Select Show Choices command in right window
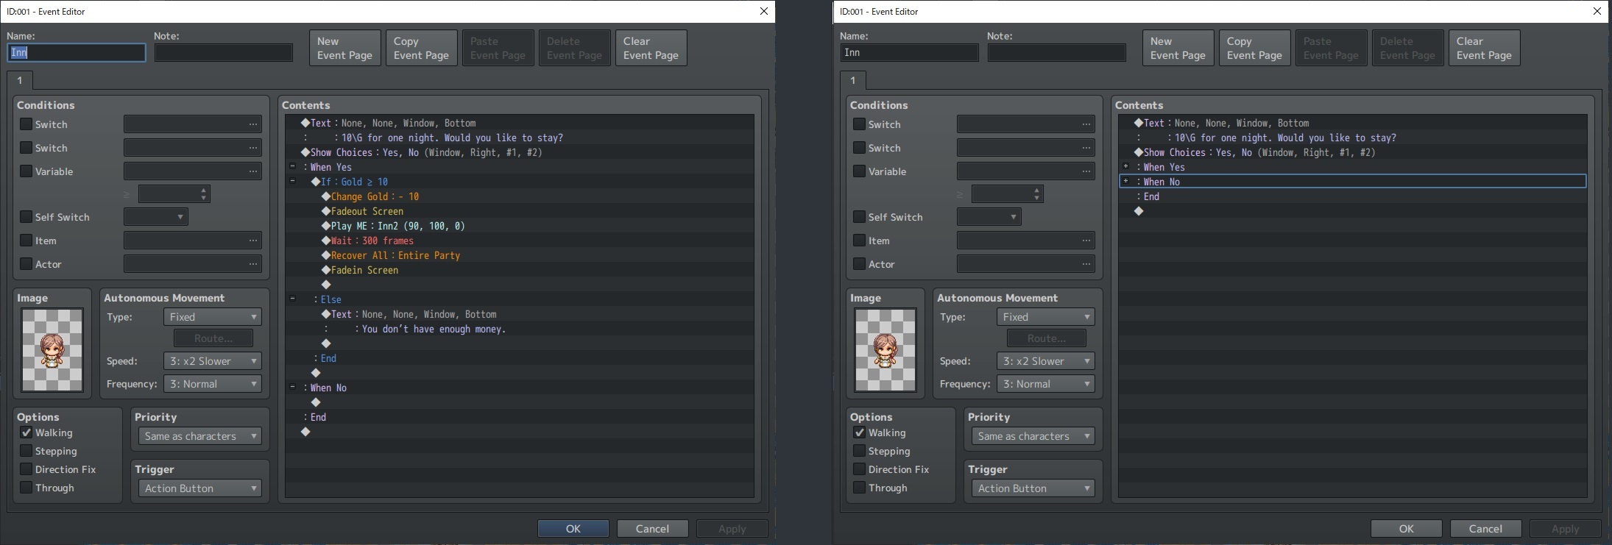This screenshot has width=1612, height=545. (x=1353, y=152)
